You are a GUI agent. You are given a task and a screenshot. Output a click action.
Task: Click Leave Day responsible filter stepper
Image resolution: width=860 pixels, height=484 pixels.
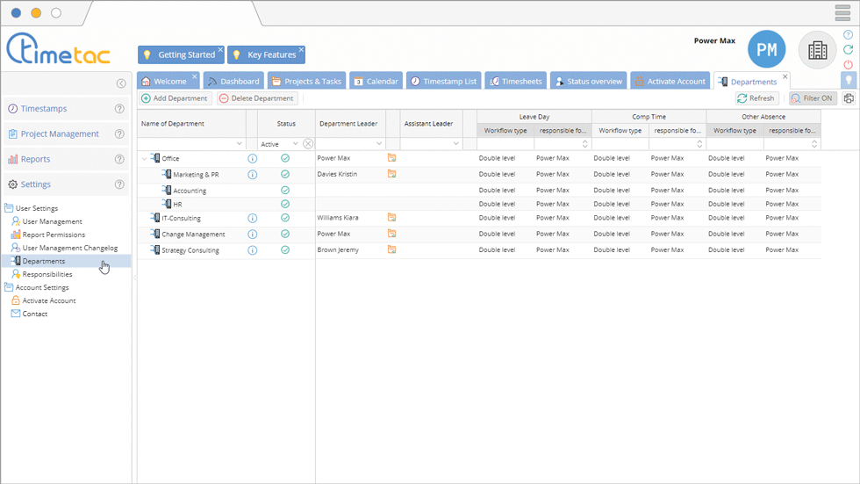click(584, 144)
